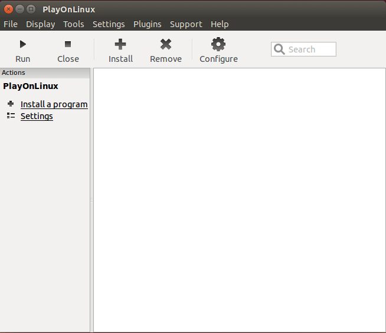This screenshot has height=333, width=386.
Task: Follow the 'Install a program' sidebar link
Action: [x=54, y=104]
